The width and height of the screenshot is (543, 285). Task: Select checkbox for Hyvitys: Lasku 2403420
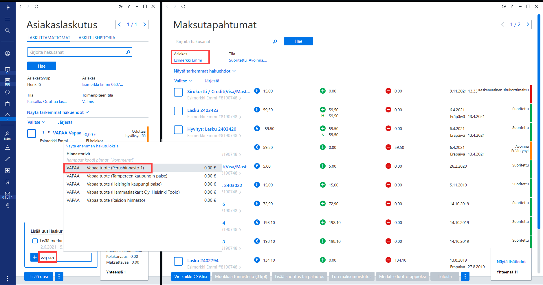pyautogui.click(x=178, y=130)
